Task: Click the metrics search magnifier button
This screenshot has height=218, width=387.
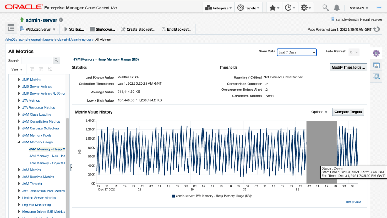Action: click(x=56, y=60)
